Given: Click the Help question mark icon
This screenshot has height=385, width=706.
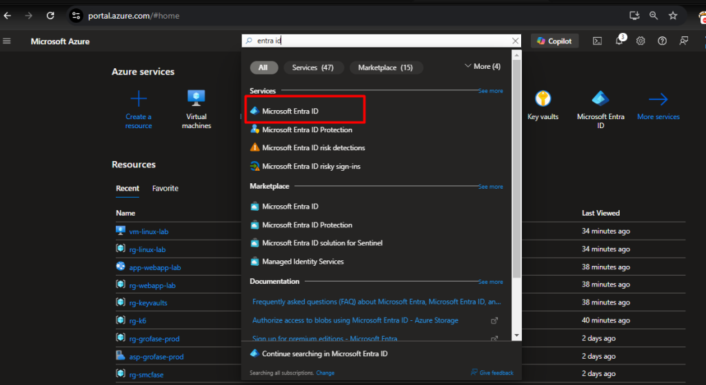Looking at the screenshot, I should tap(662, 41).
